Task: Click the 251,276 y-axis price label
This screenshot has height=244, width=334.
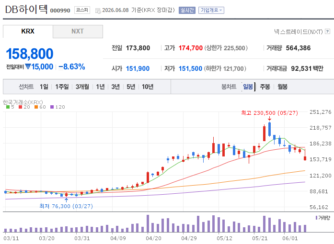Action: (321, 112)
